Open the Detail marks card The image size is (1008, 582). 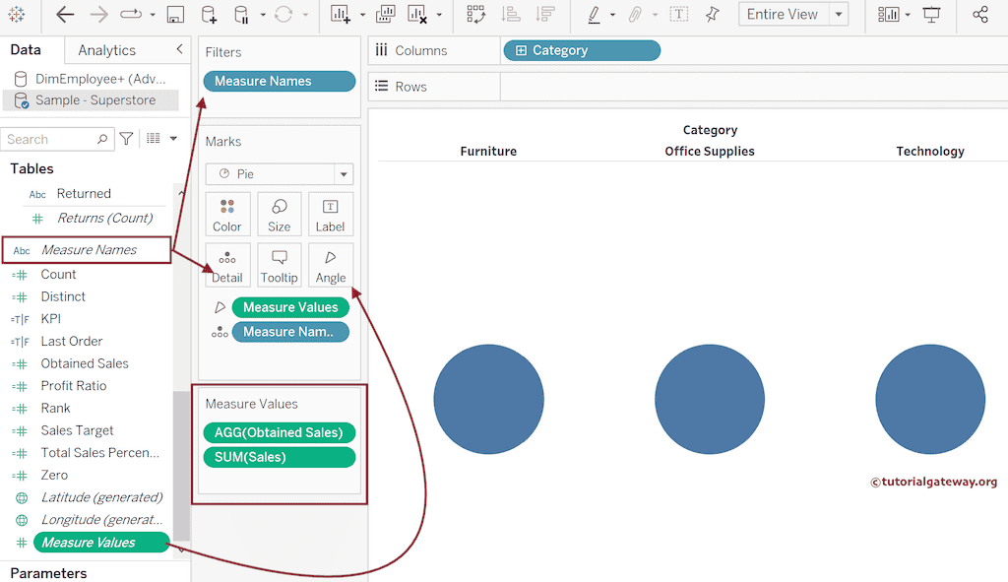click(x=227, y=266)
